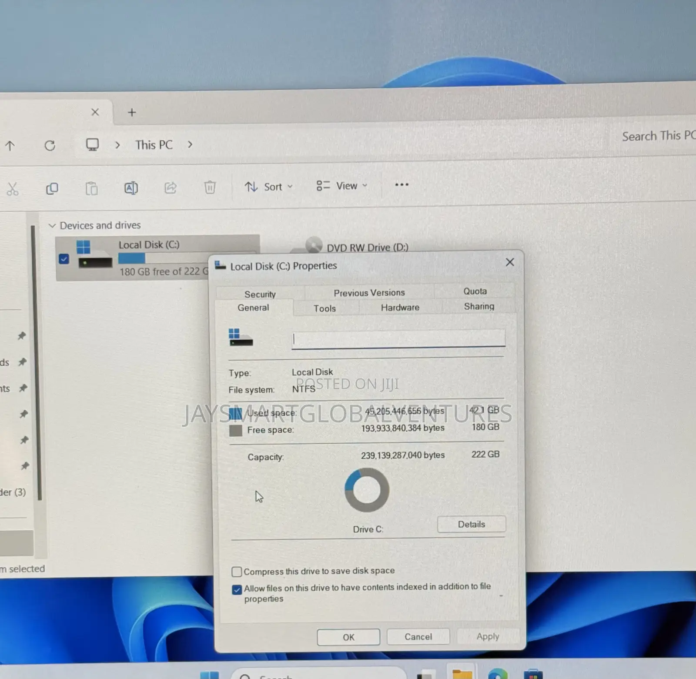Click the chevron before This PC in the address bar
This screenshot has height=679, width=696.
[x=117, y=145]
